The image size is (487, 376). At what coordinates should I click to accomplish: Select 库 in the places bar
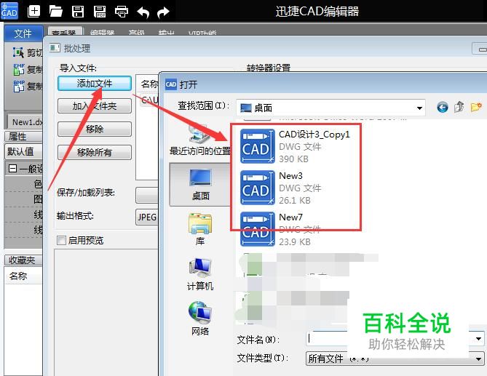point(200,229)
